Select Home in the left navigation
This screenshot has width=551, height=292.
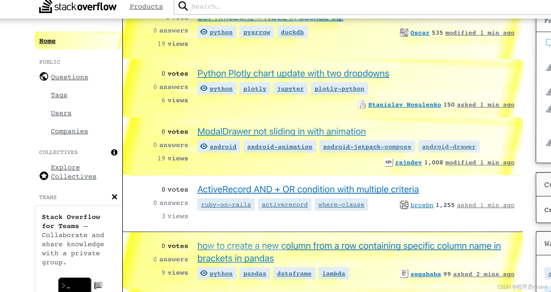[47, 41]
